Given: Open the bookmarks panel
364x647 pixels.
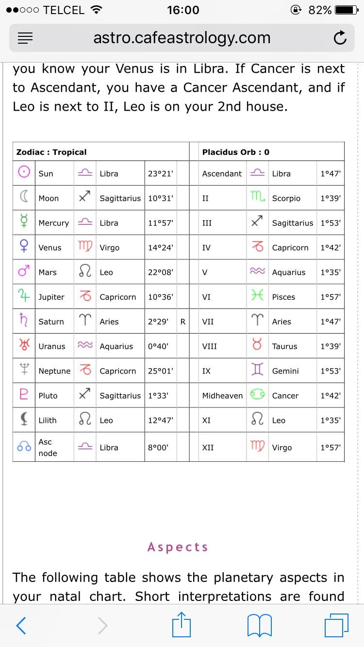Looking at the screenshot, I should pos(259,625).
